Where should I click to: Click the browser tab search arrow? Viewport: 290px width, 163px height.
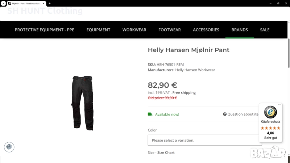[x=3, y=3]
